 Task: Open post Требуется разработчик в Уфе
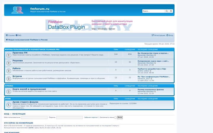[x=152, y=69]
